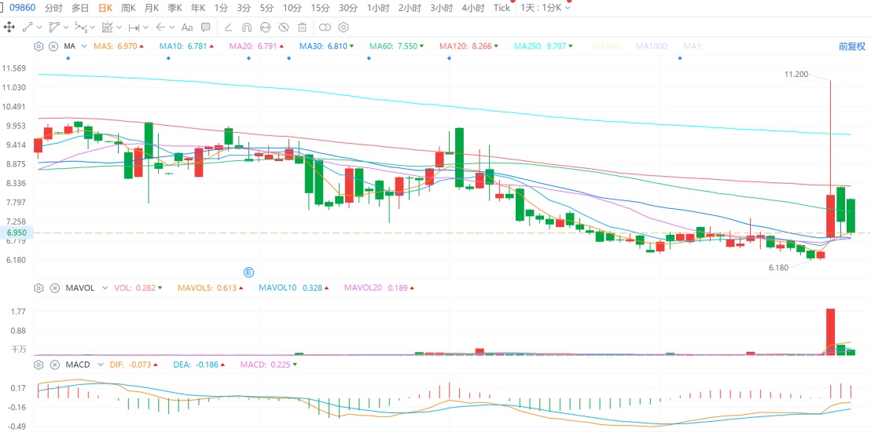871x436 pixels.
Task: Expand the ruler tool dropdown arrow
Action: click(146, 27)
